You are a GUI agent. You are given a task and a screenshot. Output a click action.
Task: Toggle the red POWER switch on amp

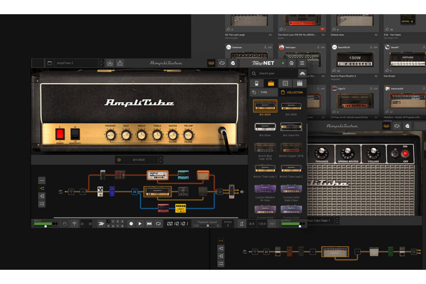click(x=60, y=134)
